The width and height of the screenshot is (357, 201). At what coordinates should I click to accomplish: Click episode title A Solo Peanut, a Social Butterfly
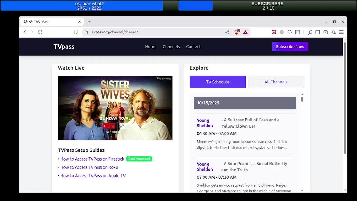[254, 167]
